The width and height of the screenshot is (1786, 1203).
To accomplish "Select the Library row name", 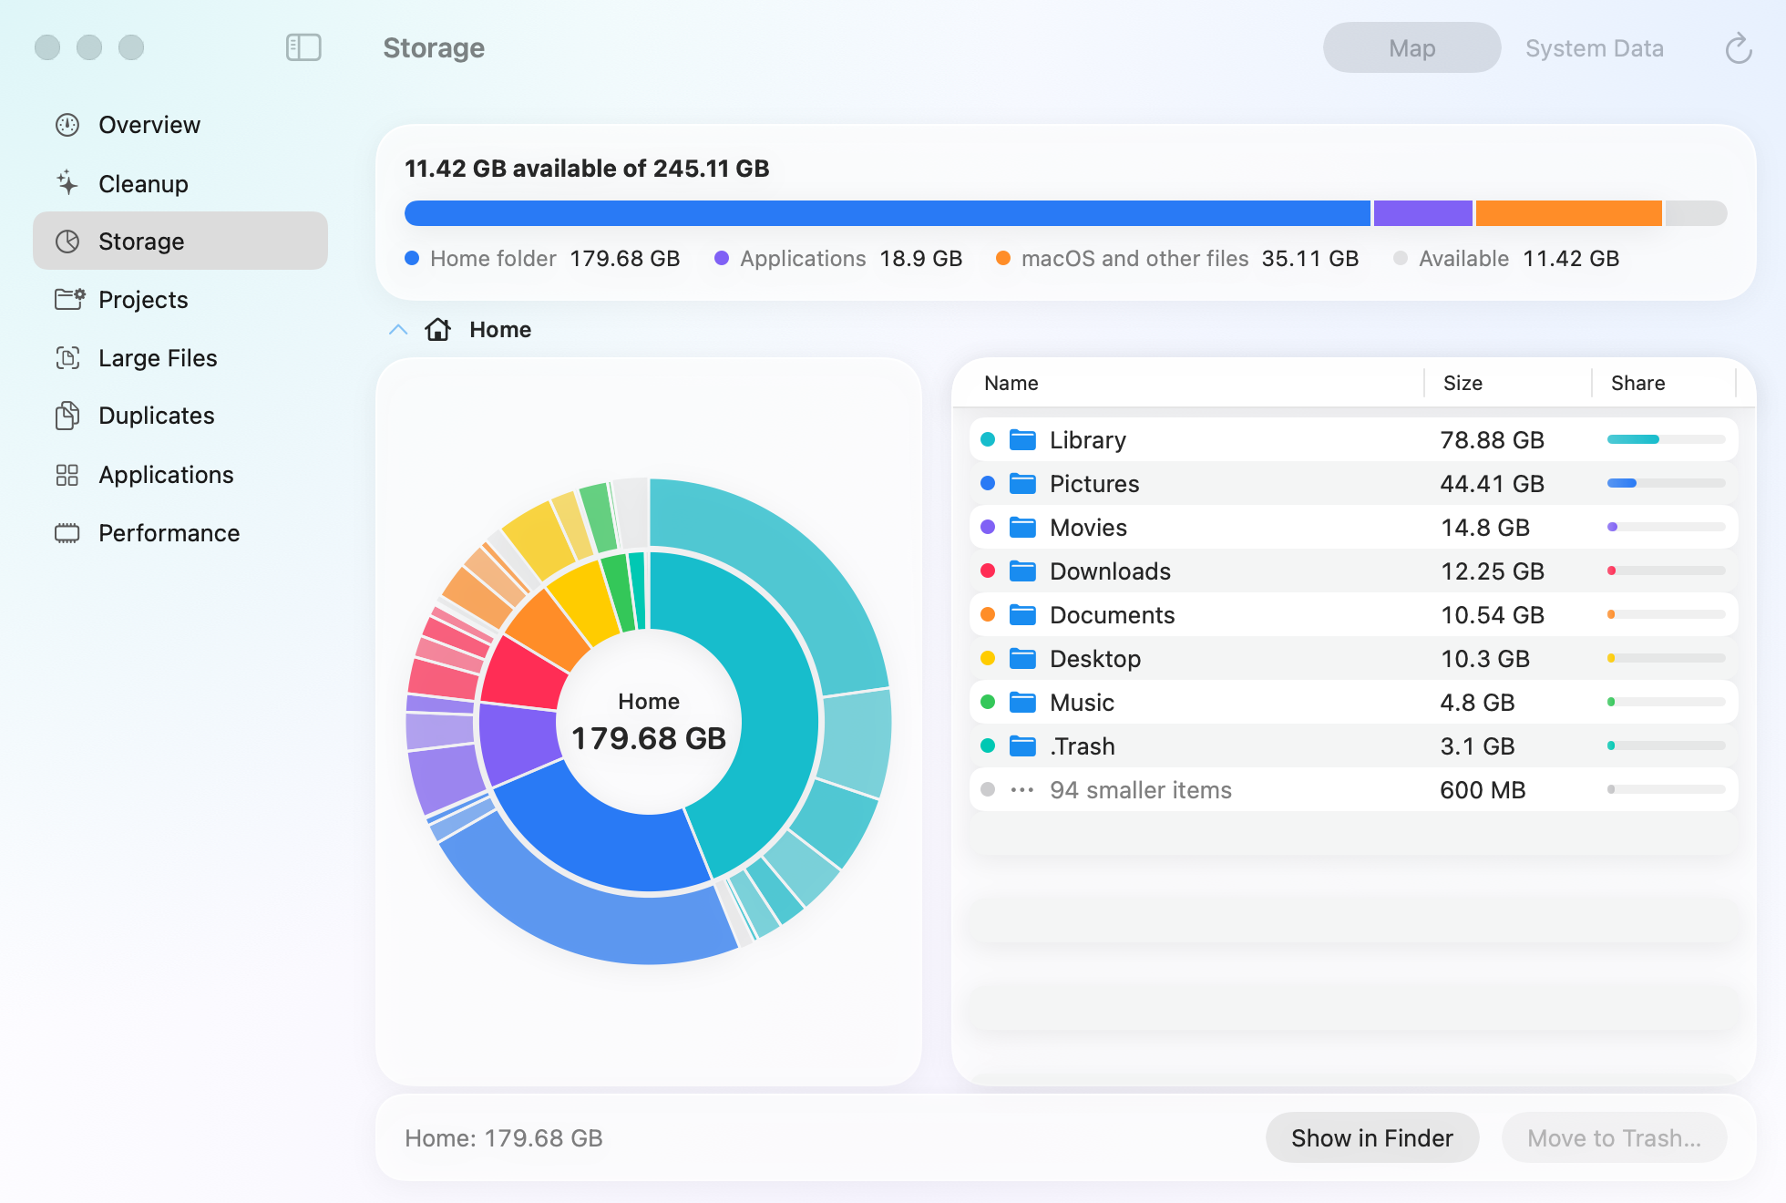I will [1088, 439].
